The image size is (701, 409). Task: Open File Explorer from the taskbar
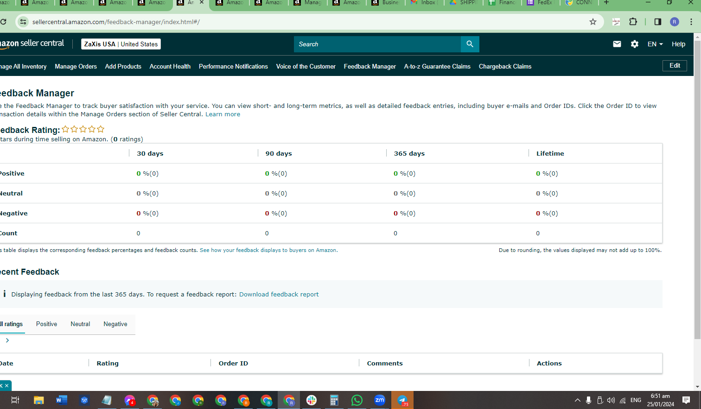click(x=38, y=400)
